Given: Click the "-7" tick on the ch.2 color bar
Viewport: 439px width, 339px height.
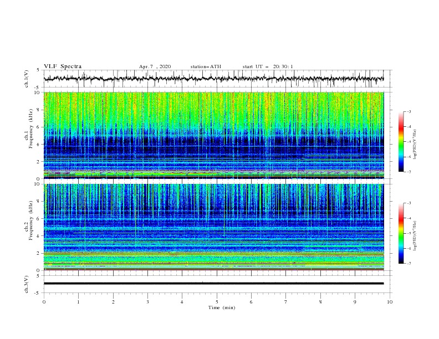Looking at the screenshot, I should 409,264.
